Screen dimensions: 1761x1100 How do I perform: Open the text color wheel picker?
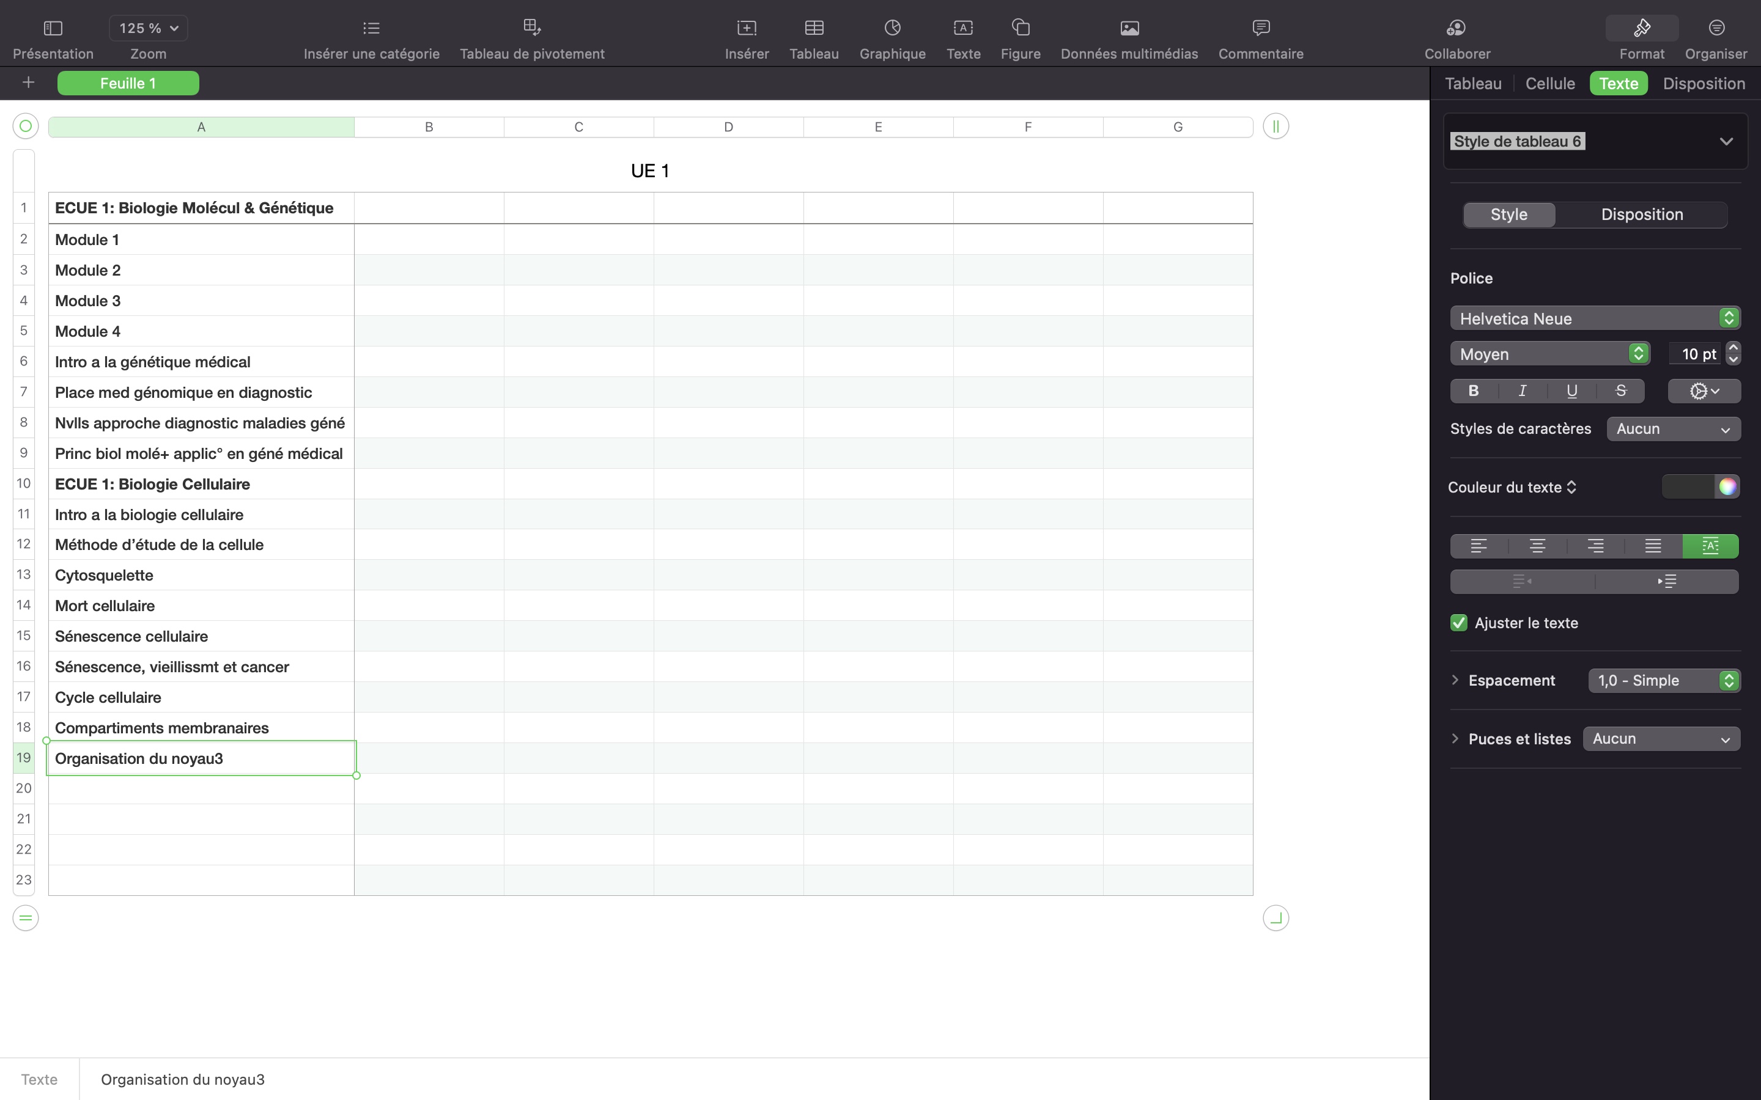click(1727, 486)
